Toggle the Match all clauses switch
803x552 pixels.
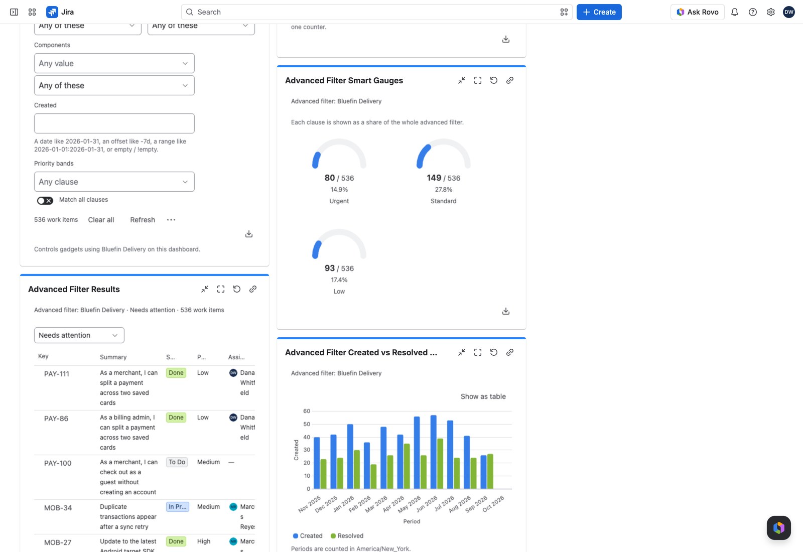(45, 200)
